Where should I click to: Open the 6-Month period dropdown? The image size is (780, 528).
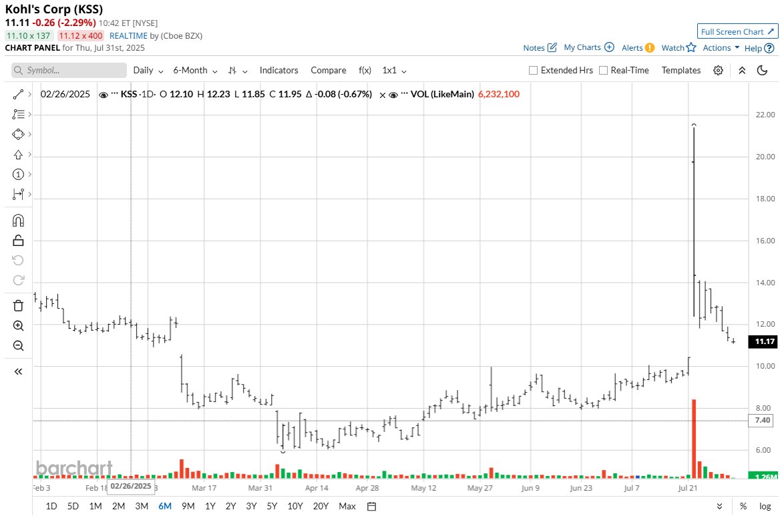coord(195,71)
